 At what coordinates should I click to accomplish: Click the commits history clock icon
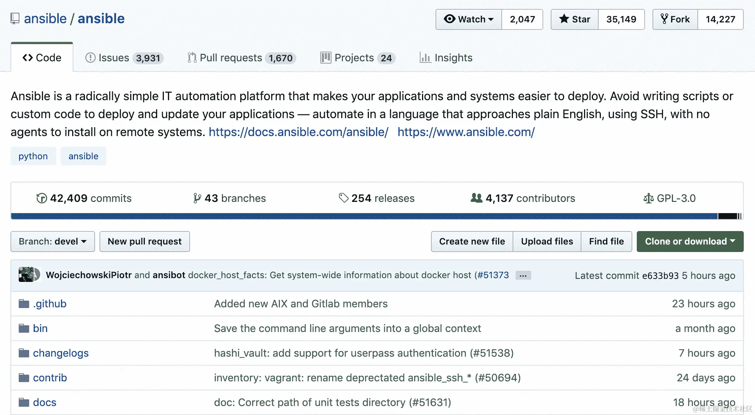click(42, 198)
